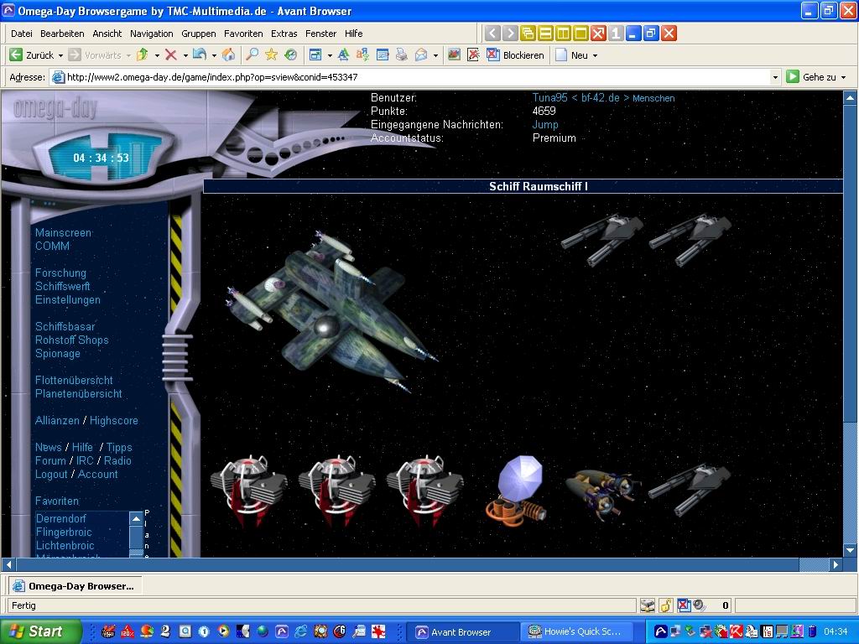Click the page scroll-down arrow
859x644 pixels.
click(x=850, y=550)
